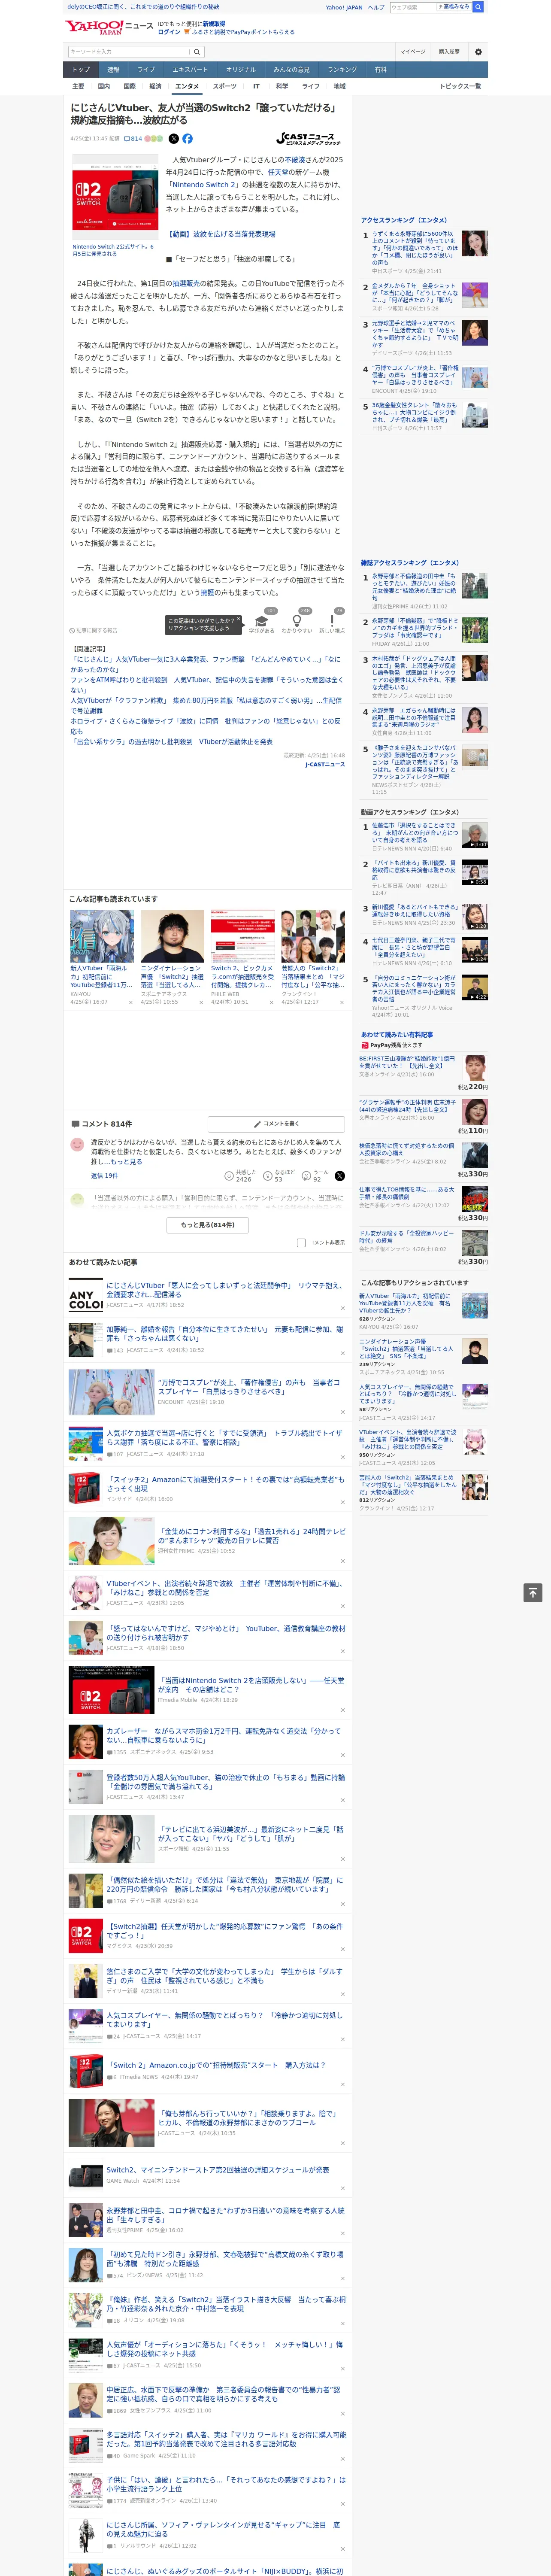Open the エキスパート navigation tab
Image resolution: width=551 pixels, height=2576 pixels.
tap(190, 70)
